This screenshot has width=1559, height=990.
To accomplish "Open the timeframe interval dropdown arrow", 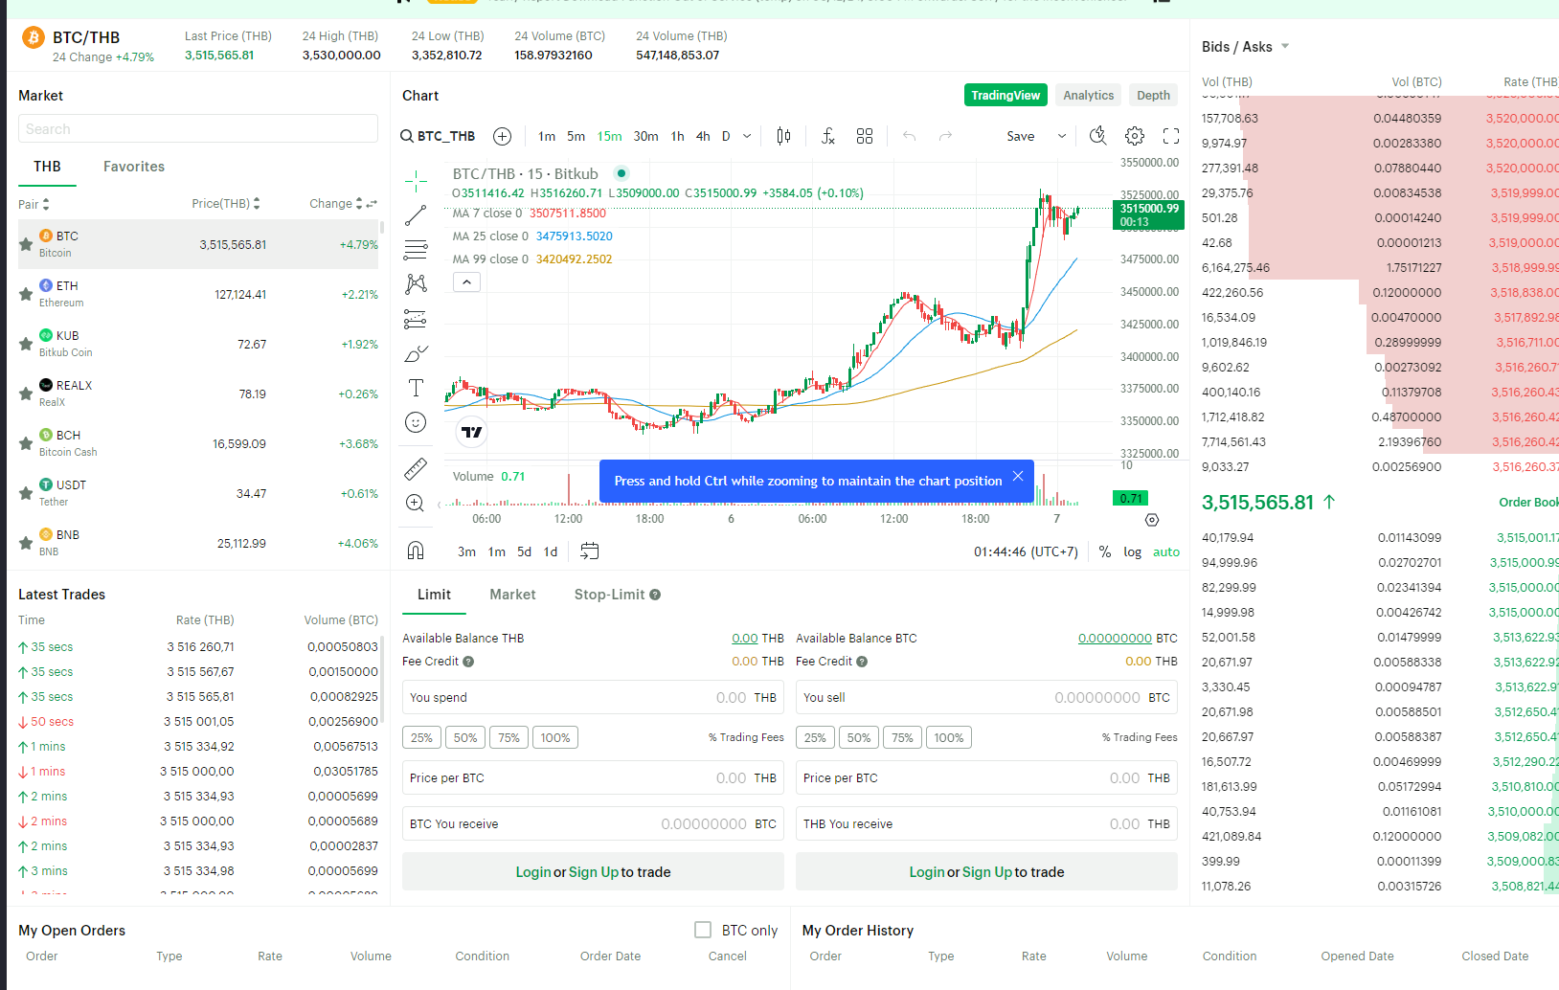I will click(x=747, y=136).
